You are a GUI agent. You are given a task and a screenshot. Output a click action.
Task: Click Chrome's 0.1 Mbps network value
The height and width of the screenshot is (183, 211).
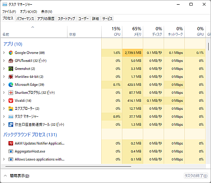tap(176, 53)
